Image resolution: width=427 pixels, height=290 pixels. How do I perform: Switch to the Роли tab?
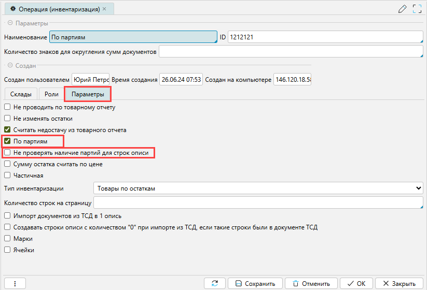(51, 94)
